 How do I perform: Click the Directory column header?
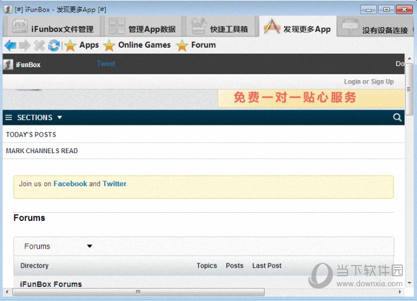[34, 266]
